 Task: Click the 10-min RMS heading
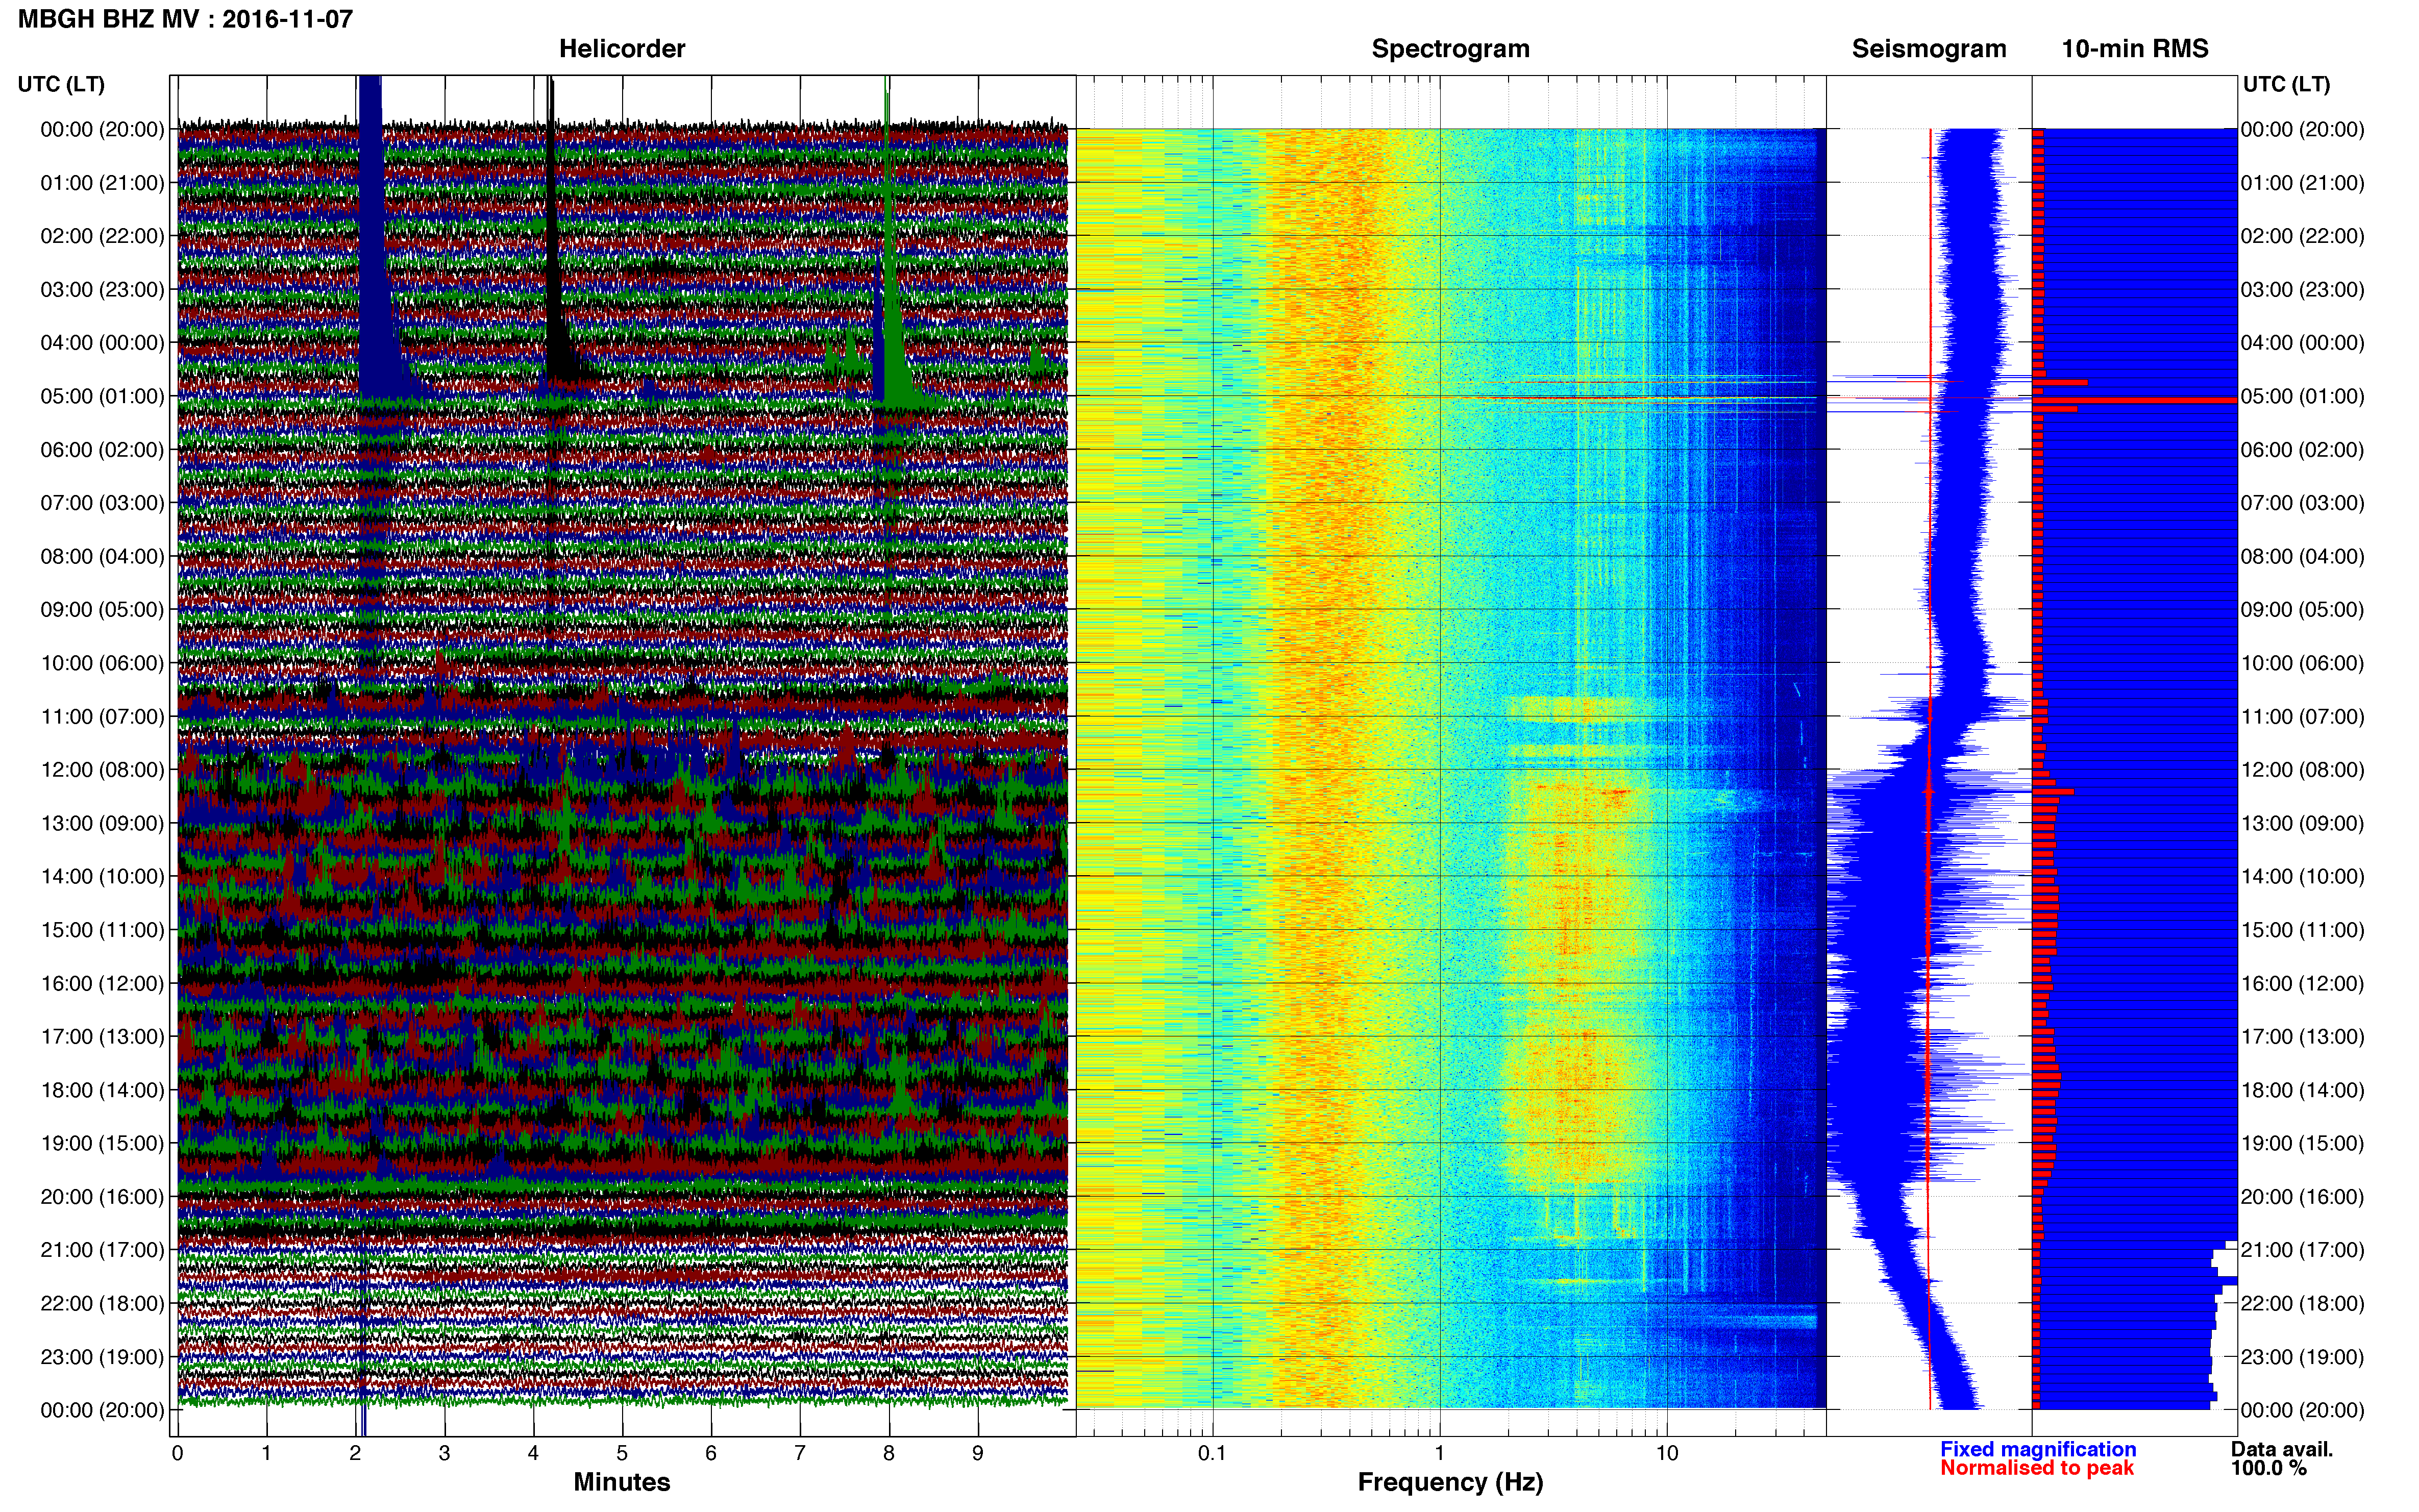pos(2135,49)
